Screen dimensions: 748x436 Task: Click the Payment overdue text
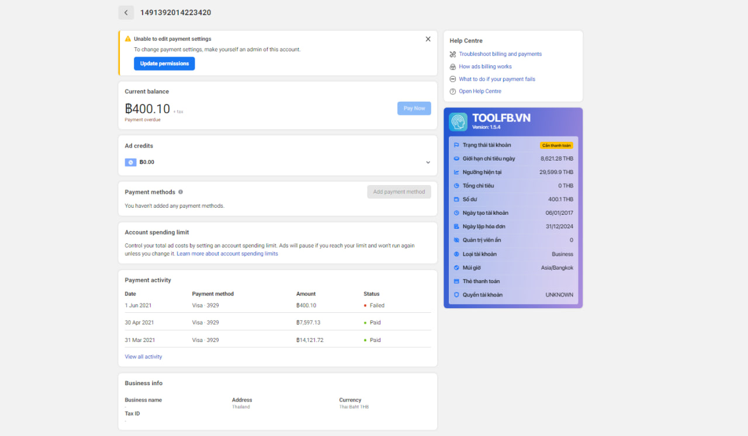tap(143, 120)
